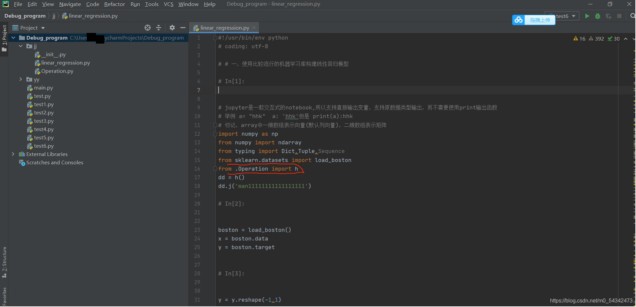The height and width of the screenshot is (307, 636).
Task: Open the File menu
Action: (18, 4)
